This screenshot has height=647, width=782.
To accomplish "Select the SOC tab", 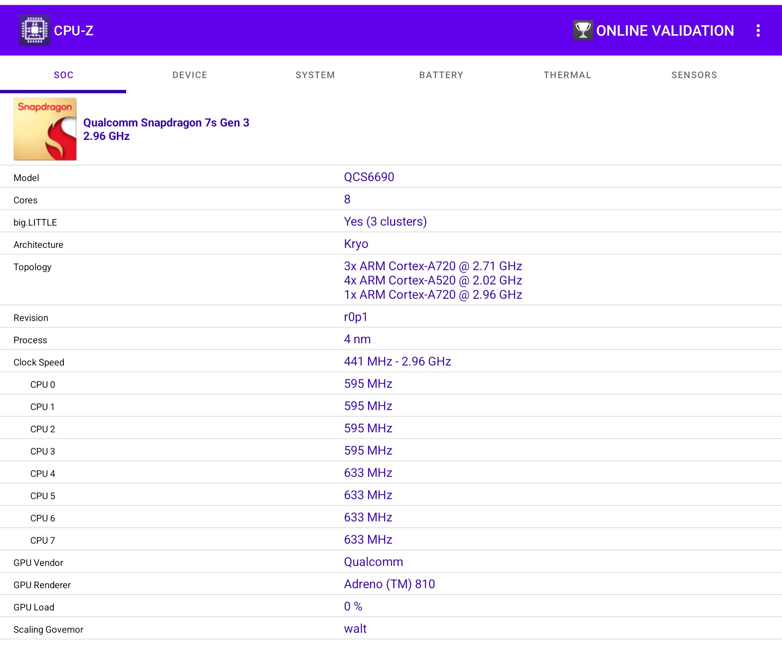I will [63, 75].
